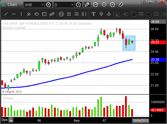The width and height of the screenshot is (167, 124).
Task: Select the Gann grid tool
Action: click(x=134, y=14)
